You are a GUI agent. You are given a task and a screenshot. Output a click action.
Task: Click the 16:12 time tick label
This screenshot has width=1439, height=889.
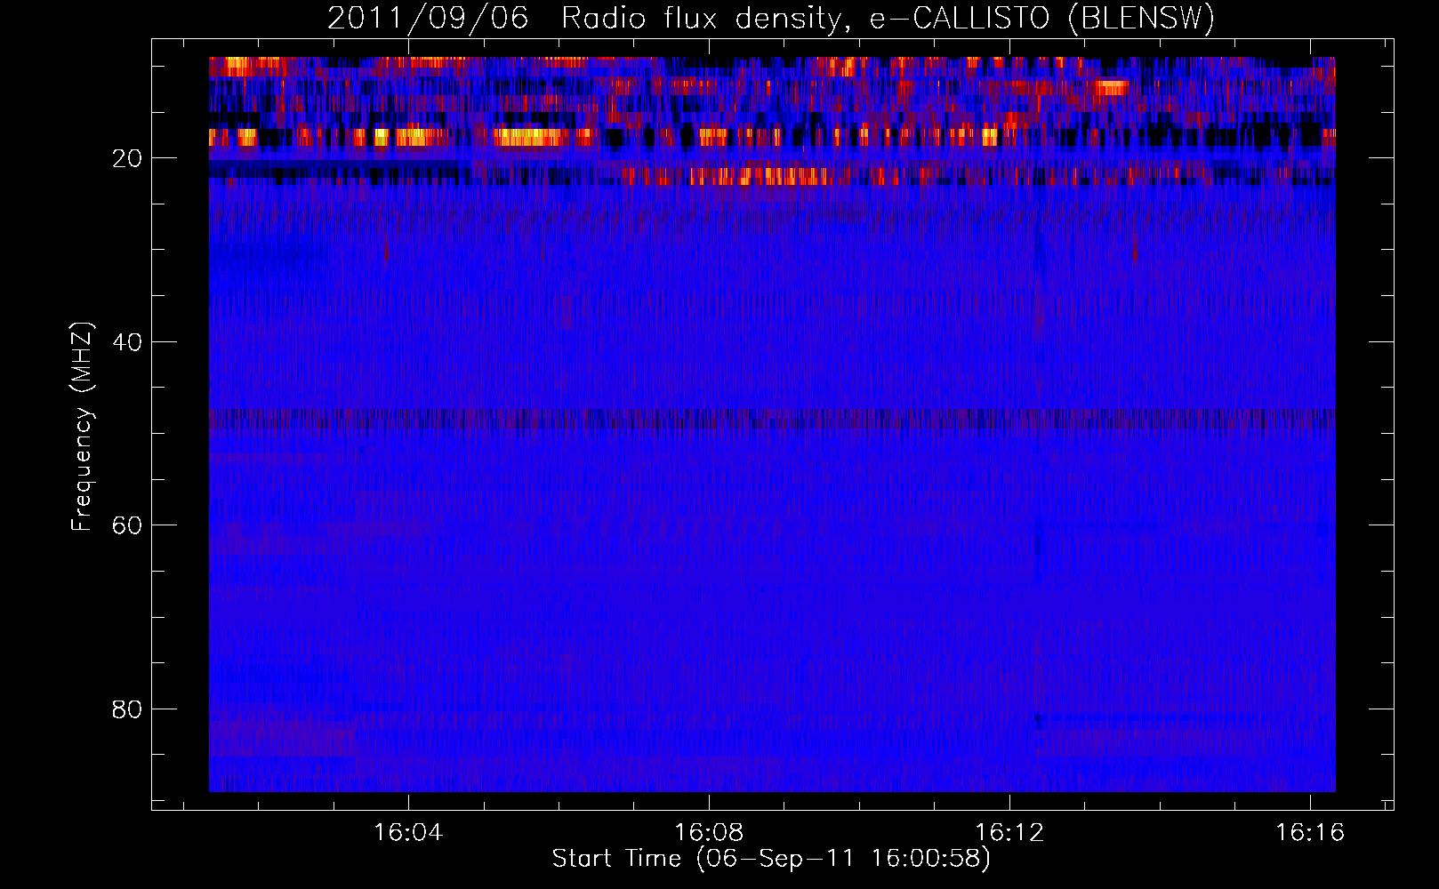tap(1009, 833)
